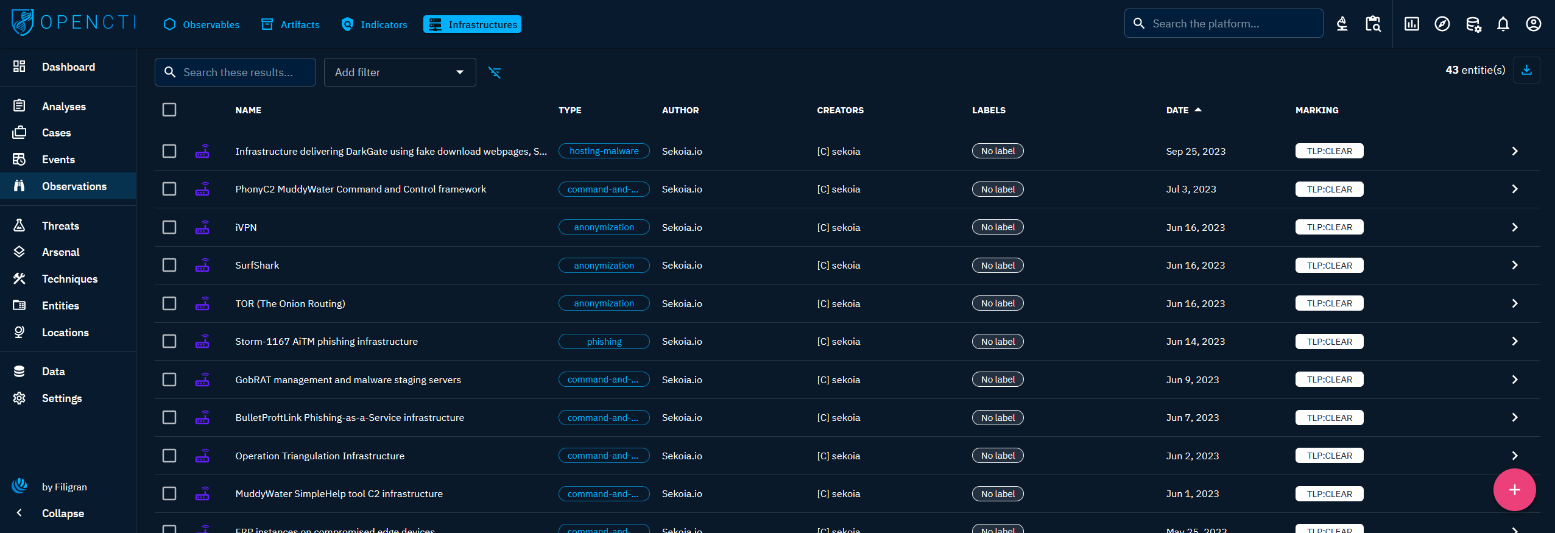Viewport: 1555px width, 533px height.
Task: Toggle the select all checkbox in header
Action: [x=169, y=110]
